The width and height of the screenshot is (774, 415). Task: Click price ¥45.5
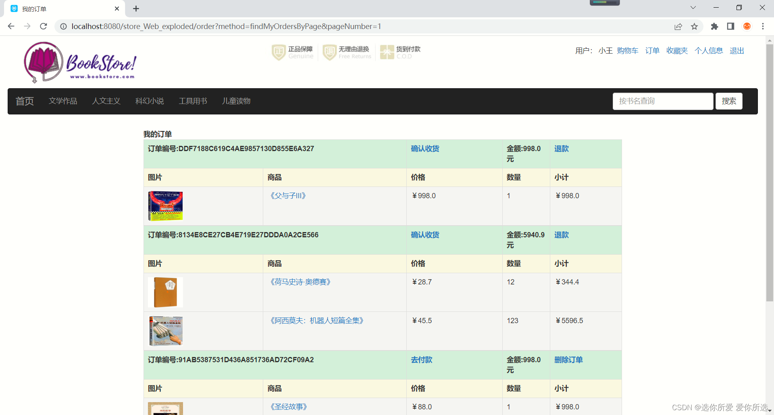[422, 321]
